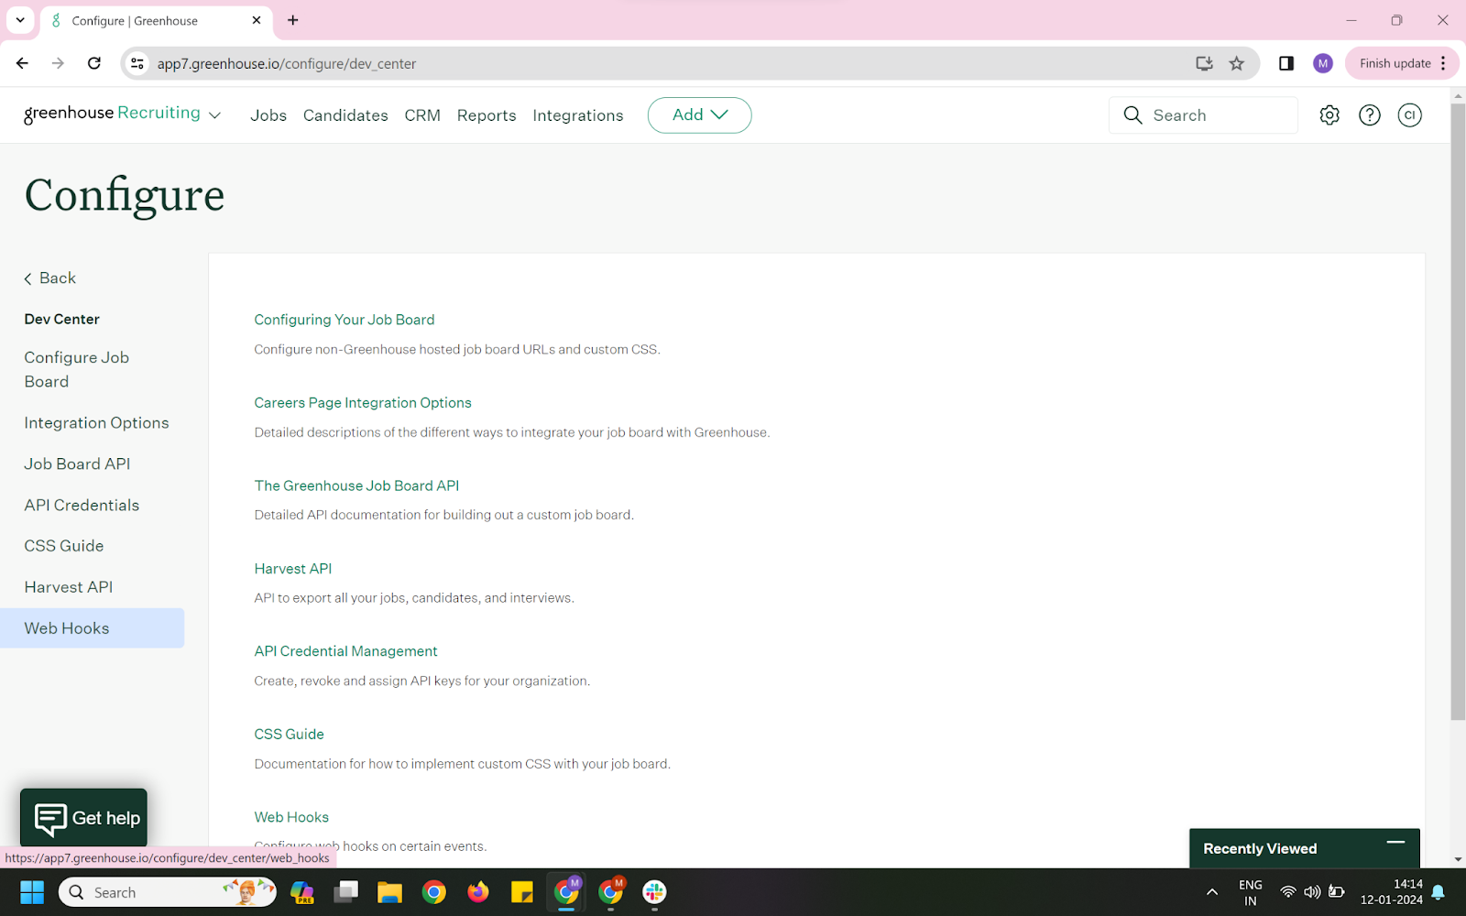Click the Back link in sidebar

(50, 278)
